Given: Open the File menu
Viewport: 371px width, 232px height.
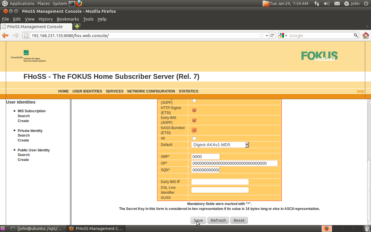Looking at the screenshot, I should [6, 19].
